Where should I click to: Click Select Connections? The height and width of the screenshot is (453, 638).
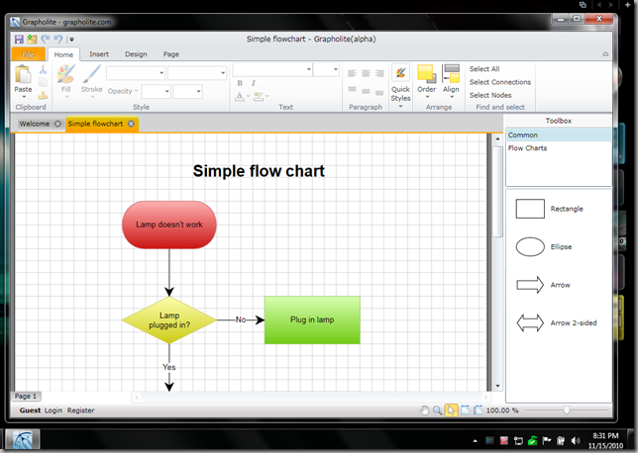click(500, 82)
